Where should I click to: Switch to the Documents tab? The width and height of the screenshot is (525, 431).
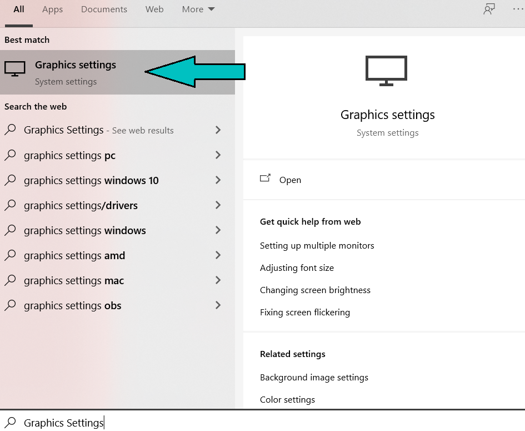coord(104,9)
